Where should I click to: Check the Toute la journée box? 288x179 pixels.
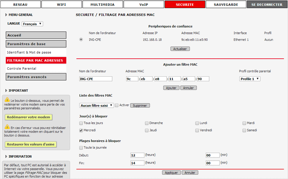[x=81, y=148]
